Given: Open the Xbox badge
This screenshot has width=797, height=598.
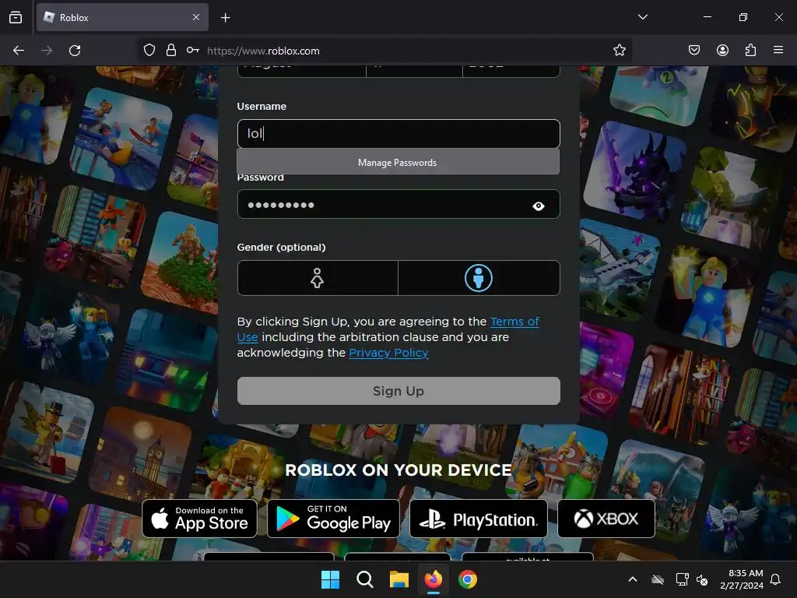Looking at the screenshot, I should [x=606, y=519].
